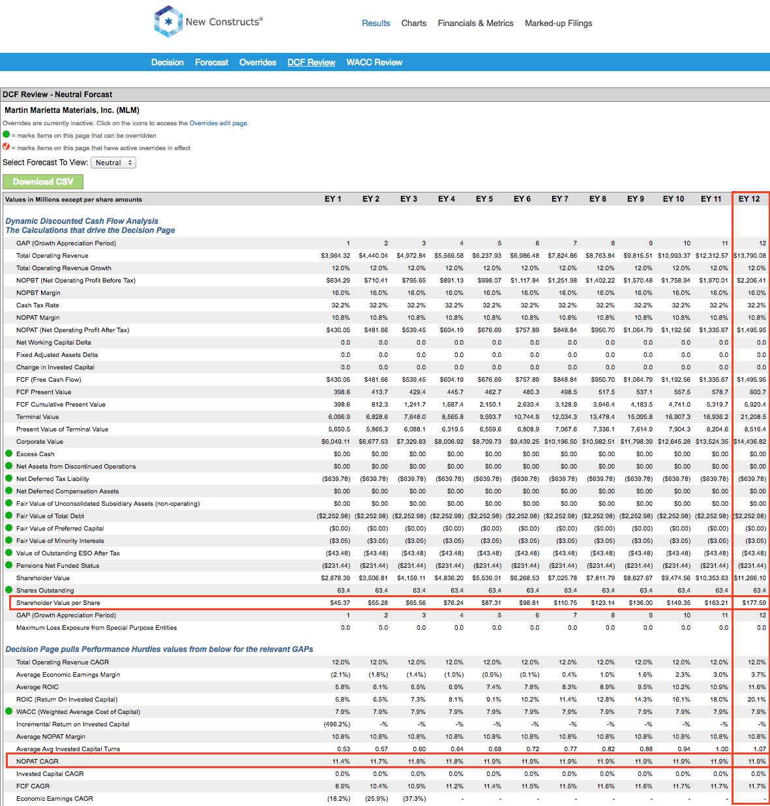Viewport: 770px width, 806px height.
Task: Click the Download CSV button
Action: coord(43,181)
